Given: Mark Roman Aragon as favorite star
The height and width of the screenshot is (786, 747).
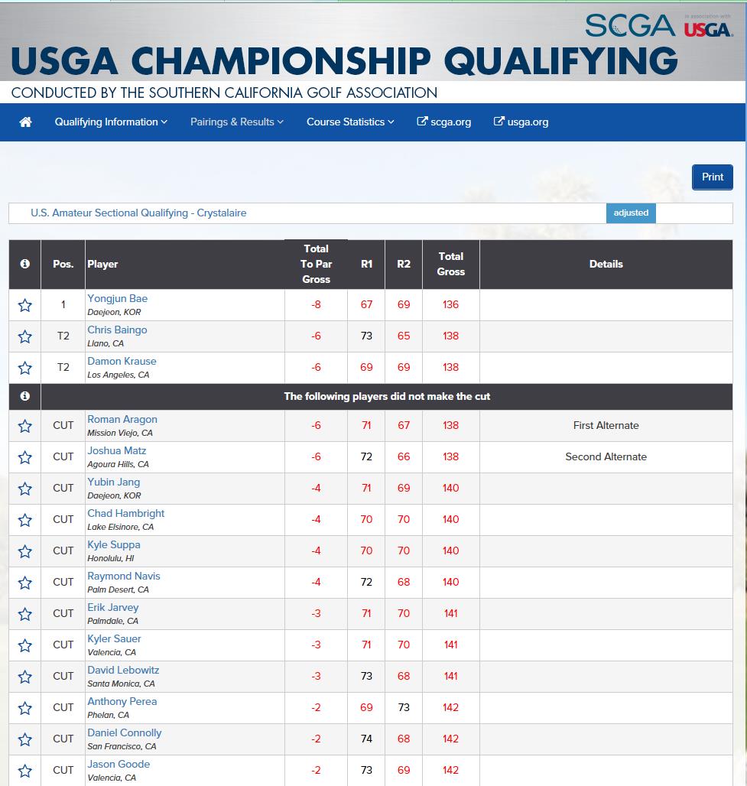Looking at the screenshot, I should pyautogui.click(x=25, y=426).
